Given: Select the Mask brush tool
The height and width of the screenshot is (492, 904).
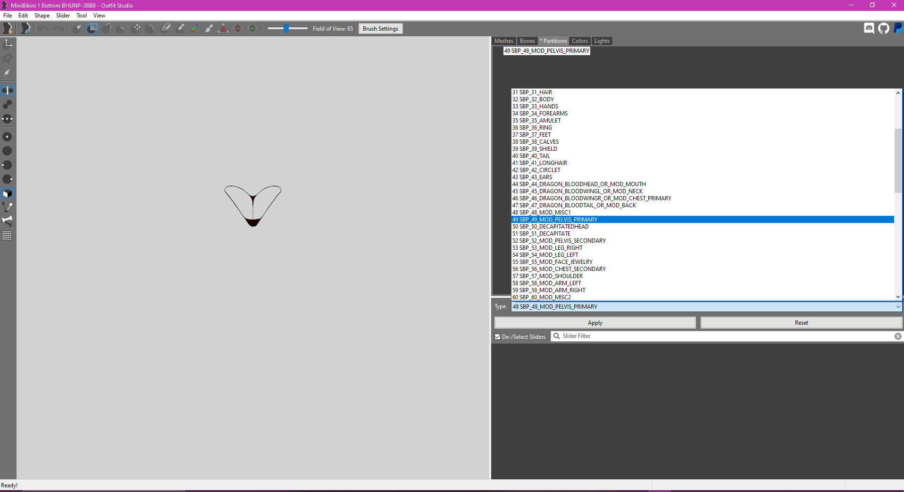Looking at the screenshot, I should (x=92, y=28).
